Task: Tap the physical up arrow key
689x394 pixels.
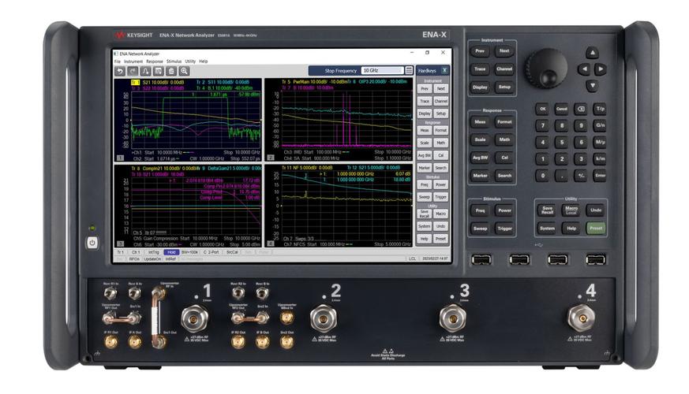Action: click(593, 53)
